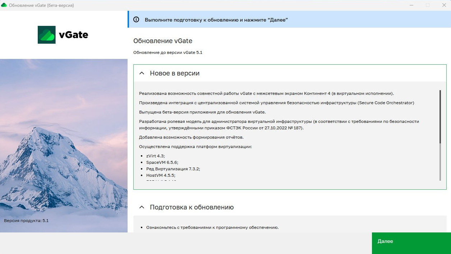
Task: Click the Осуществлена поддержка платформ виртуализации line
Action: (195, 147)
